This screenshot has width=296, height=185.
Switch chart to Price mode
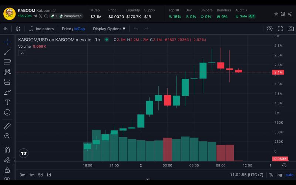(x=66, y=29)
